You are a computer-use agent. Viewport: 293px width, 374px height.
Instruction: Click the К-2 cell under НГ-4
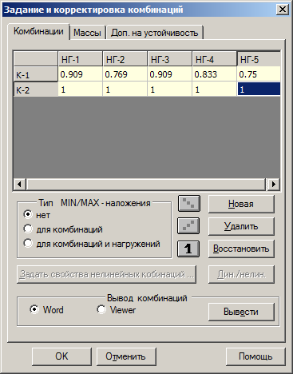click(x=214, y=90)
